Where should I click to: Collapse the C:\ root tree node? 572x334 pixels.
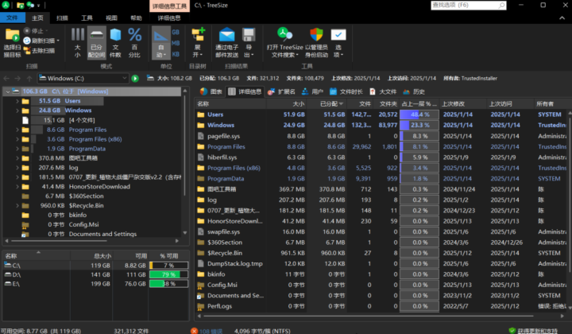coord(7,91)
